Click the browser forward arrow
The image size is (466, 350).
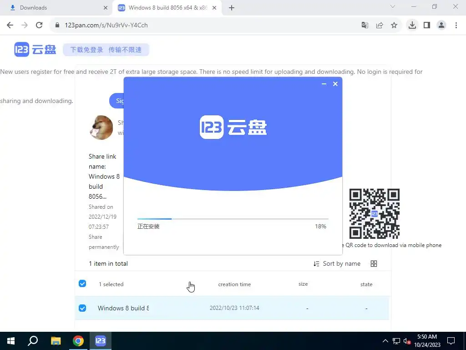coord(25,25)
